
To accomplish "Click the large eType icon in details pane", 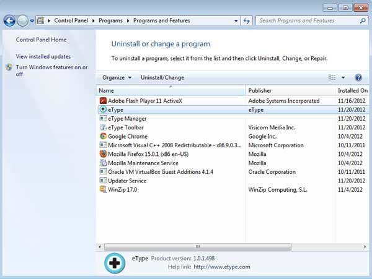I will (115, 263).
